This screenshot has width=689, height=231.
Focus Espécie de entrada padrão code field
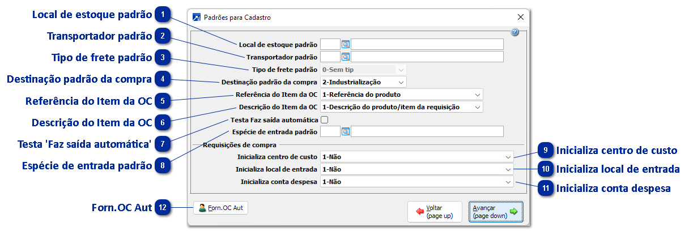pyautogui.click(x=330, y=132)
